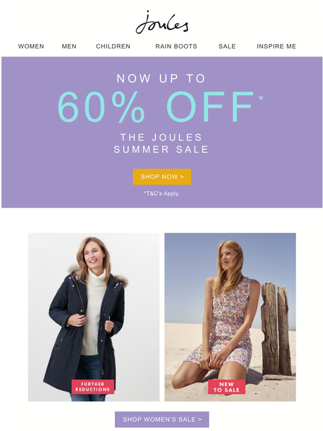Go to the Children section
This screenshot has height=431, width=323.
(x=113, y=46)
